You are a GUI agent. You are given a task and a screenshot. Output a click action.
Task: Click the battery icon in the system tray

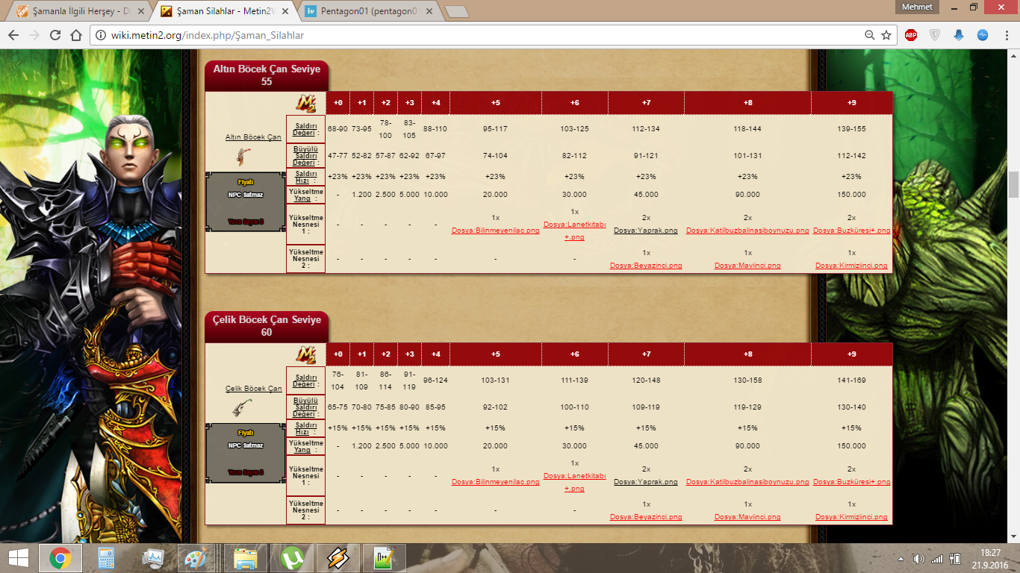tap(955, 558)
